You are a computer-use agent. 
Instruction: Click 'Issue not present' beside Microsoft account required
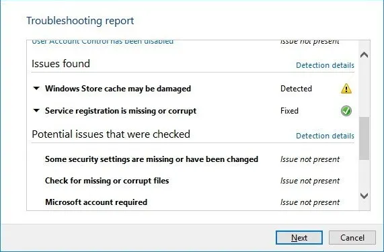point(310,202)
